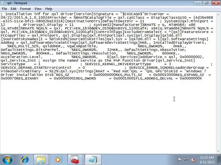Screen dimensions: 221x165
Task: Click the text "InstalledDisplayDrivers"
Action: point(178,43)
